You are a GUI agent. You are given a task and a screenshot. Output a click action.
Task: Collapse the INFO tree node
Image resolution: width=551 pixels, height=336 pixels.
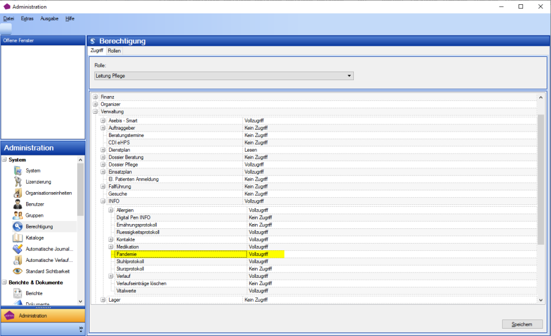click(103, 201)
